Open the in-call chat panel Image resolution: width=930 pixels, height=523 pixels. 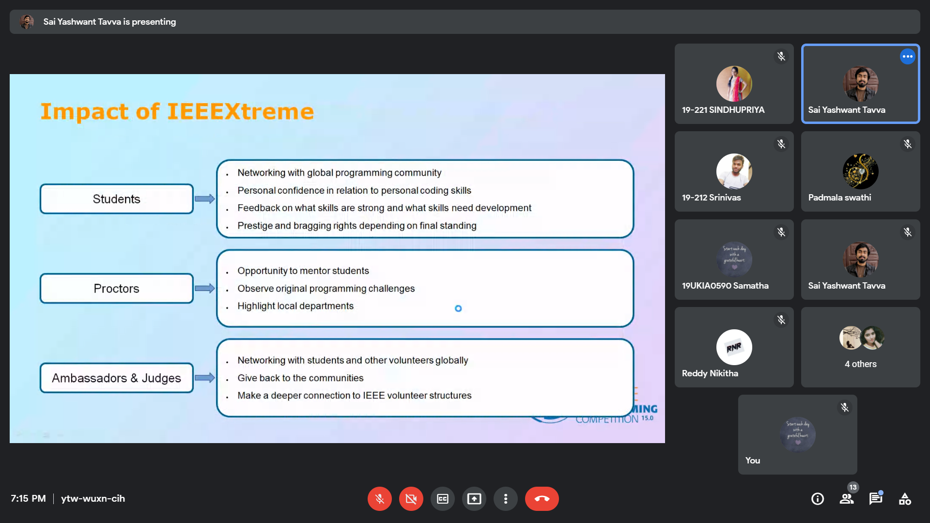click(x=876, y=498)
